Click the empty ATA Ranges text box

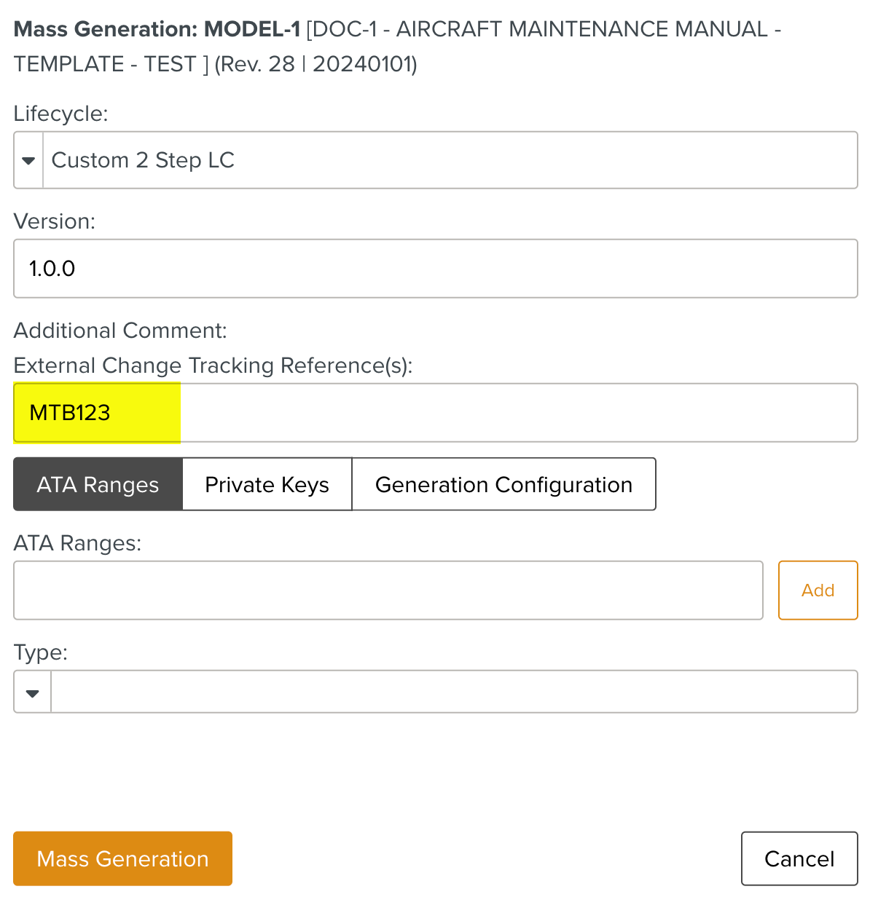coord(388,590)
